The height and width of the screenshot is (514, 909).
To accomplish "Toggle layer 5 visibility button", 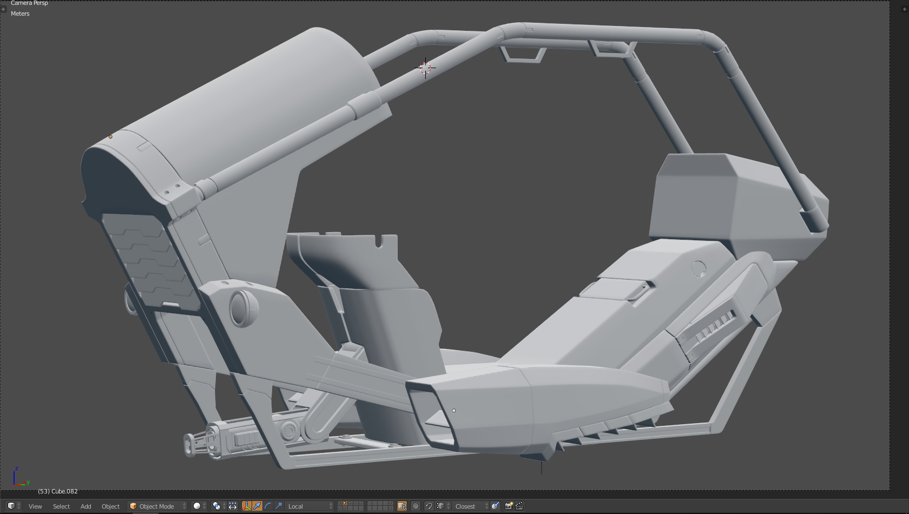I will [360, 504].
